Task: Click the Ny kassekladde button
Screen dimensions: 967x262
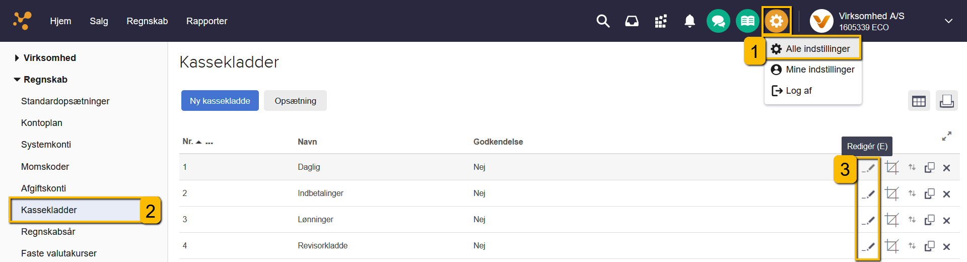Action: pos(220,101)
